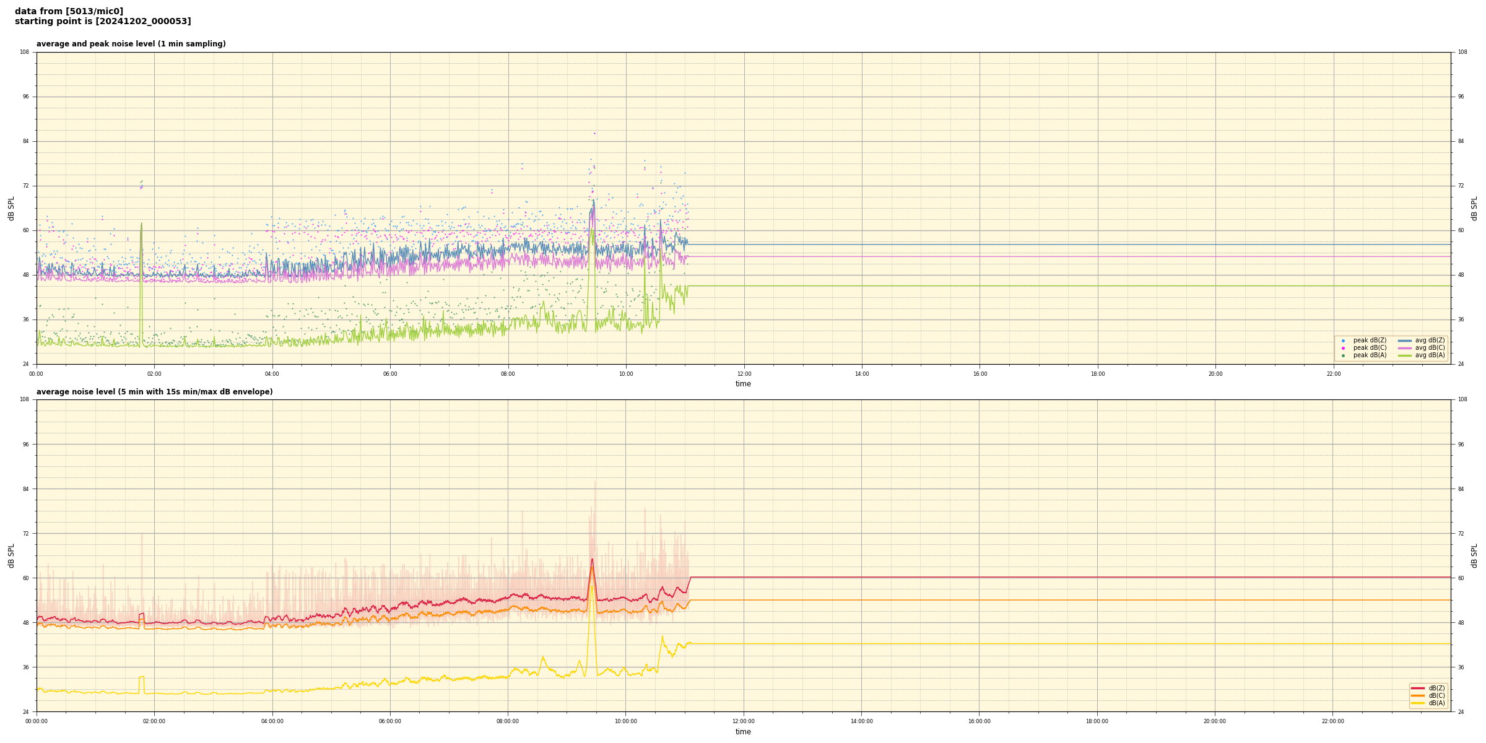This screenshot has width=1486, height=743.
Task: Click the title 'average noise level (5 min with 15s min/max dB envelope)'
Action: (154, 392)
